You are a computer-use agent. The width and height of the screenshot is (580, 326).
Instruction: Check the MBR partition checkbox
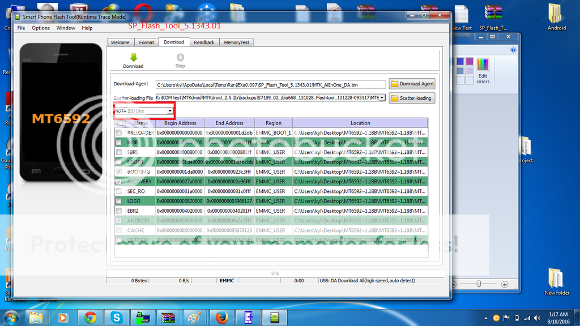point(119,142)
